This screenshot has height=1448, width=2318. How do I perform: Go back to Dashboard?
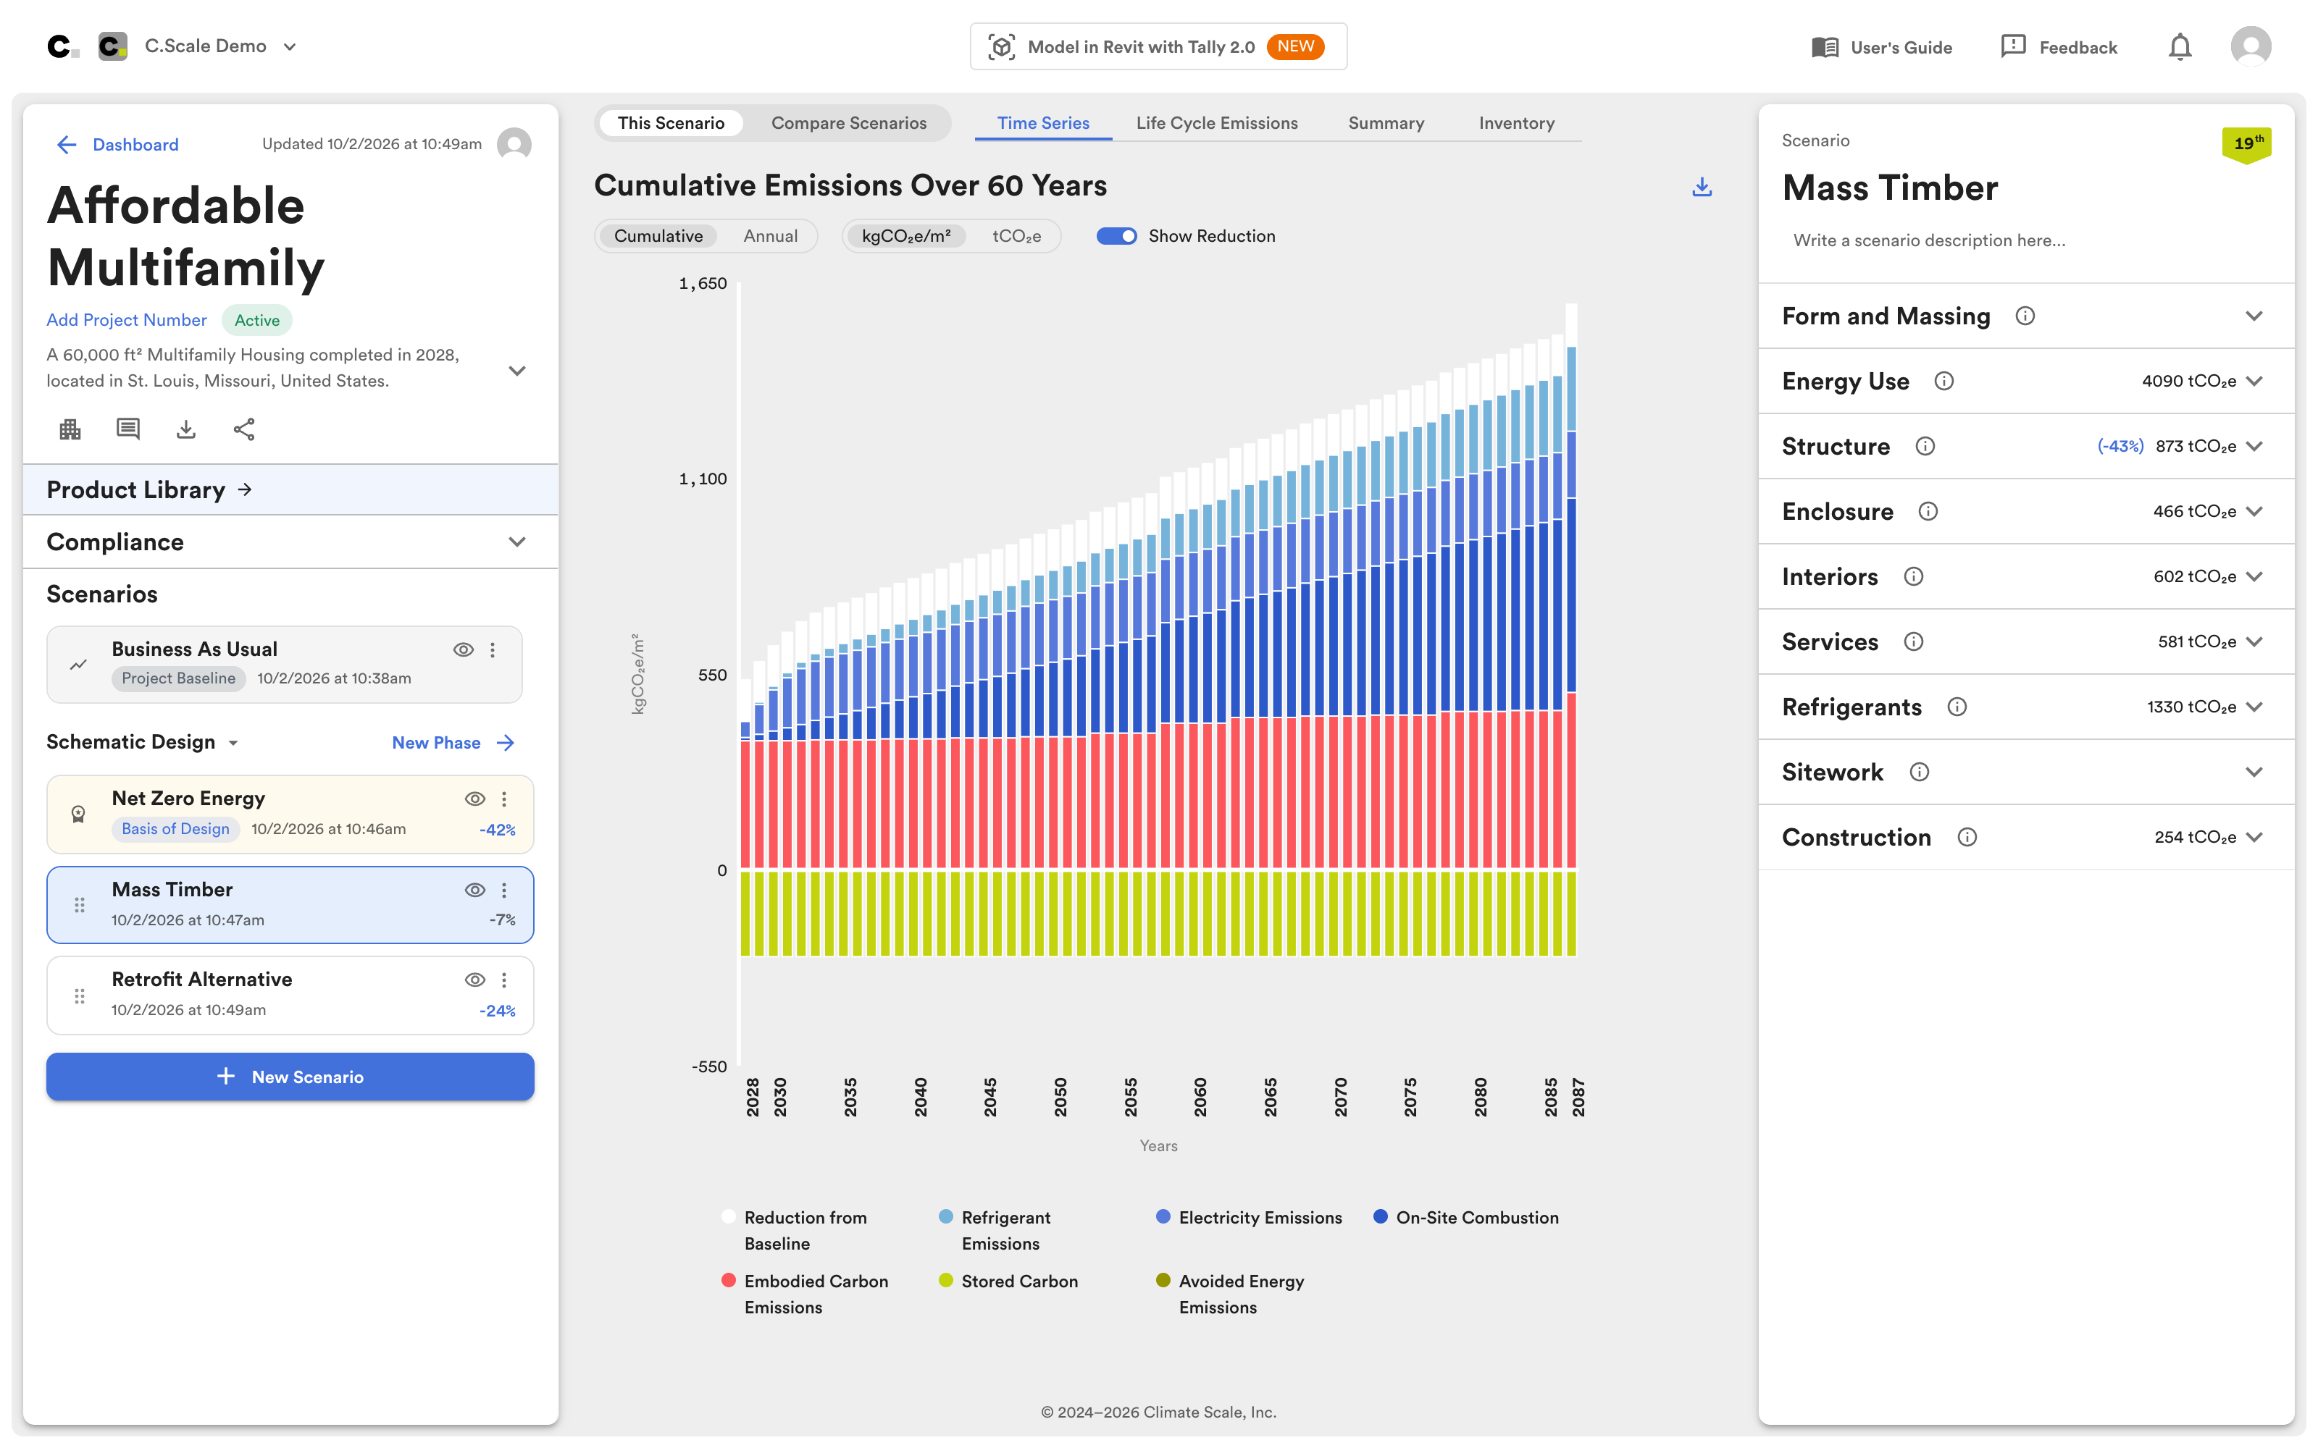[x=117, y=145]
